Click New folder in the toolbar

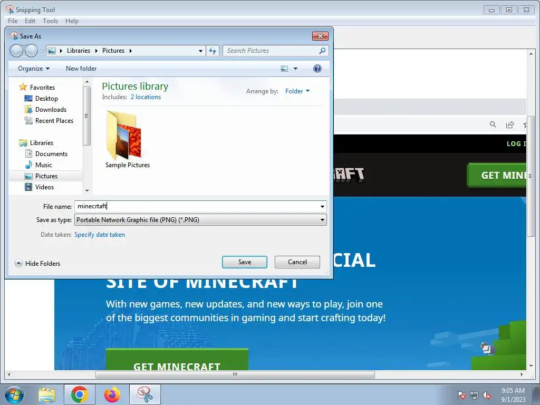pos(81,69)
